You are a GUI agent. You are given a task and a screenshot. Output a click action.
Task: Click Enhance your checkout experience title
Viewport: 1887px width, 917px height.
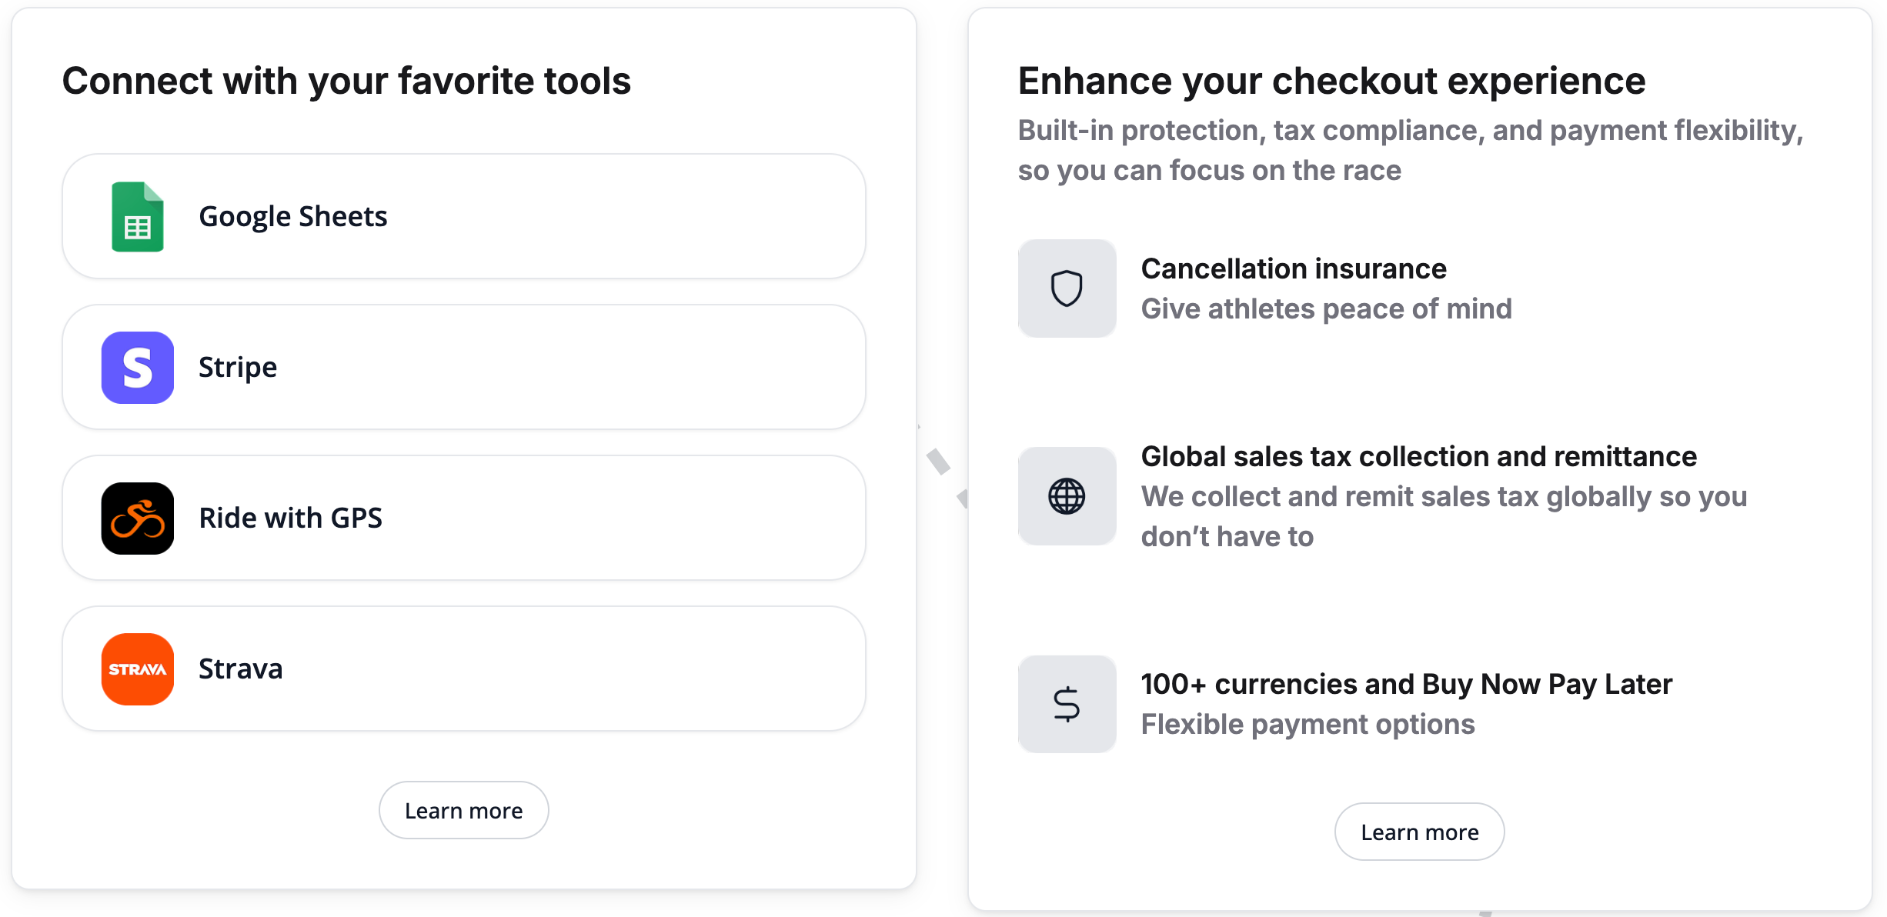point(1331,82)
